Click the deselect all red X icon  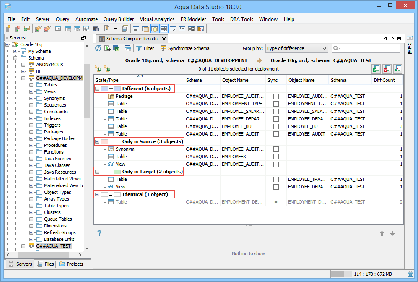click(387, 69)
